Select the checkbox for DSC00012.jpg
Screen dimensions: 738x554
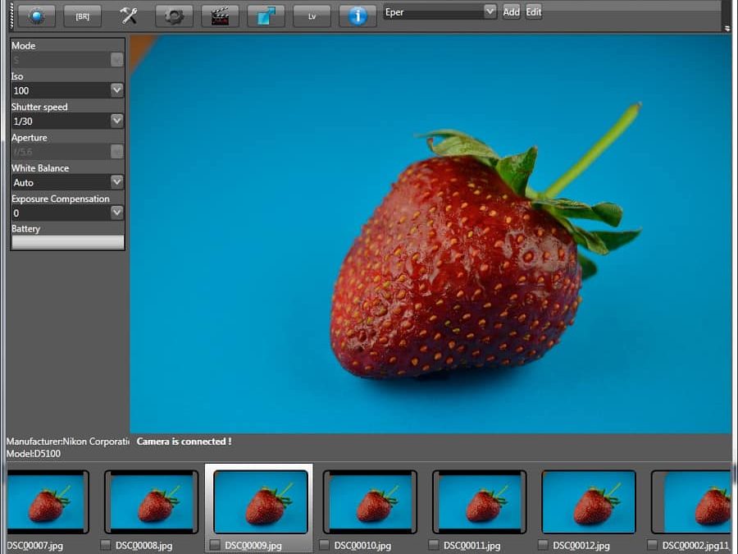tap(541, 544)
